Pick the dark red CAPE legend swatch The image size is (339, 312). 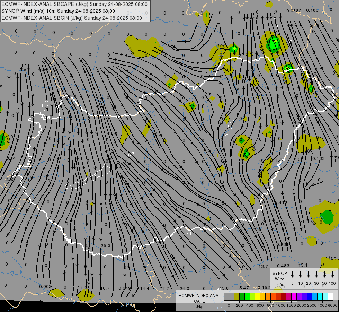[x=284, y=296]
